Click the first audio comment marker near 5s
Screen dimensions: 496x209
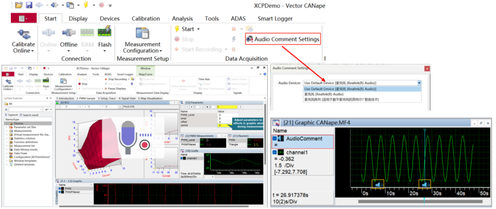378,184
